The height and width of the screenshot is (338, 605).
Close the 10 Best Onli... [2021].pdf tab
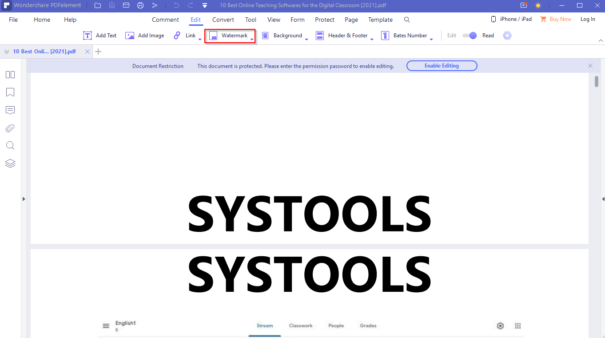tap(88, 52)
